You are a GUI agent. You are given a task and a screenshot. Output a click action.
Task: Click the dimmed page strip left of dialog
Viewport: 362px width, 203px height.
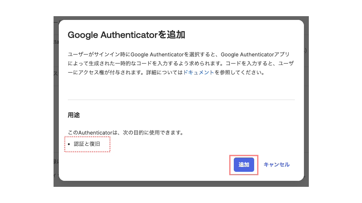56,113
